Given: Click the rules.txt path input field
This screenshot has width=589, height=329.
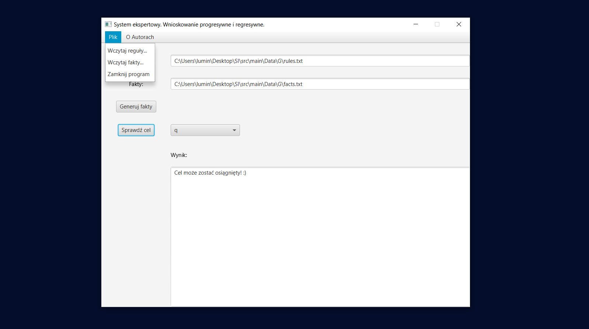Looking at the screenshot, I should 320,61.
